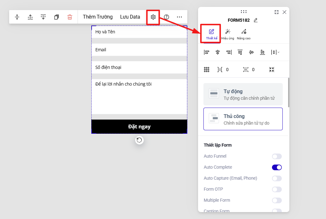Viewport: 326px width, 219px height.
Task: Click the Họ và Tên input field
Action: point(139,32)
